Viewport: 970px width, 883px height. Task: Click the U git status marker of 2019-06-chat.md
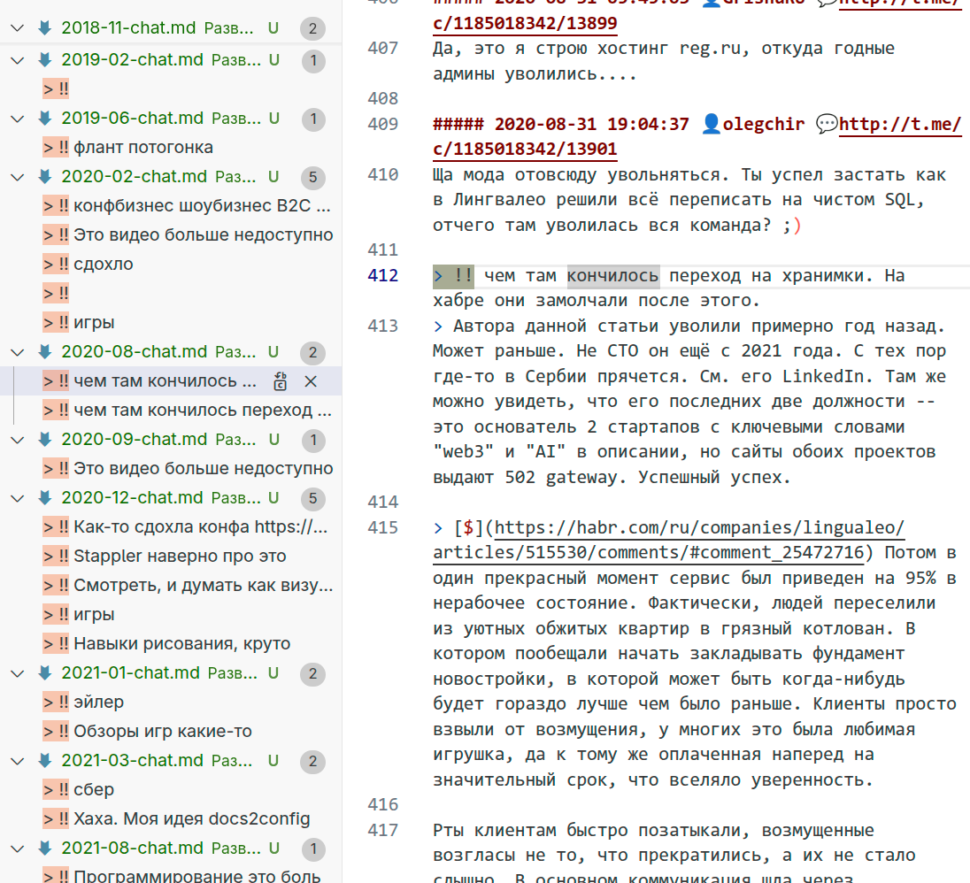point(273,119)
